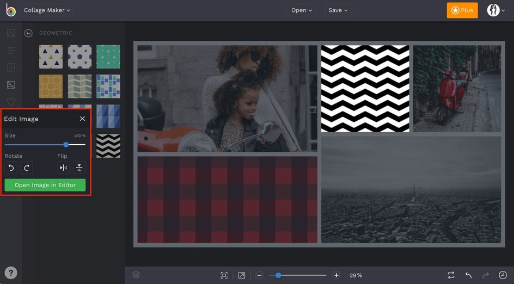
Task: Rotate image counter-clockwise in Edit Image panel
Action: [x=10, y=168]
